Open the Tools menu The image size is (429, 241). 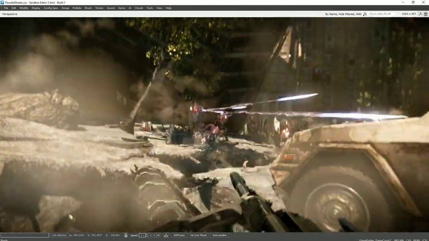(x=149, y=8)
